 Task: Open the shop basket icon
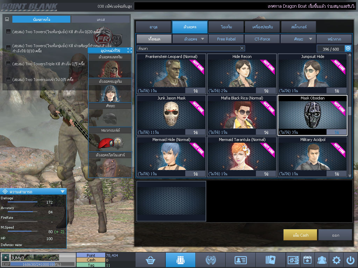point(150,260)
